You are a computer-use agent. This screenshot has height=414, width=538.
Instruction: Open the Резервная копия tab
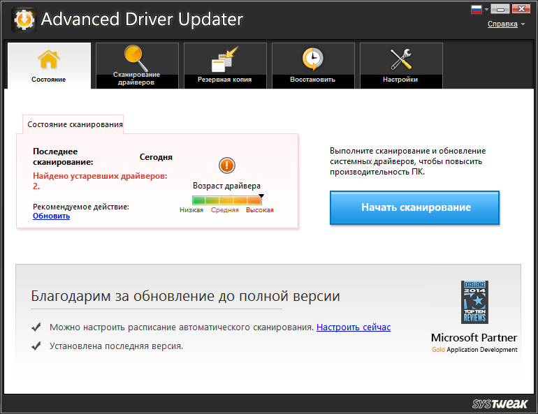[225, 66]
